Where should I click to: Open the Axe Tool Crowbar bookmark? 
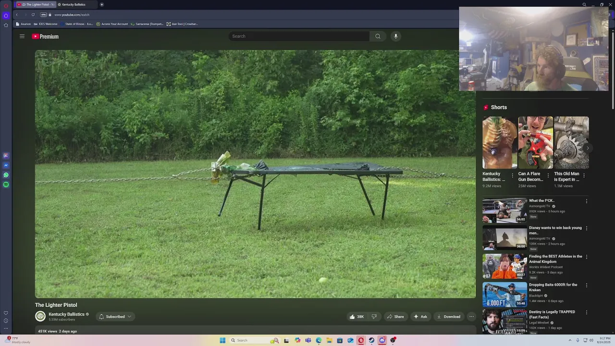pyautogui.click(x=182, y=24)
